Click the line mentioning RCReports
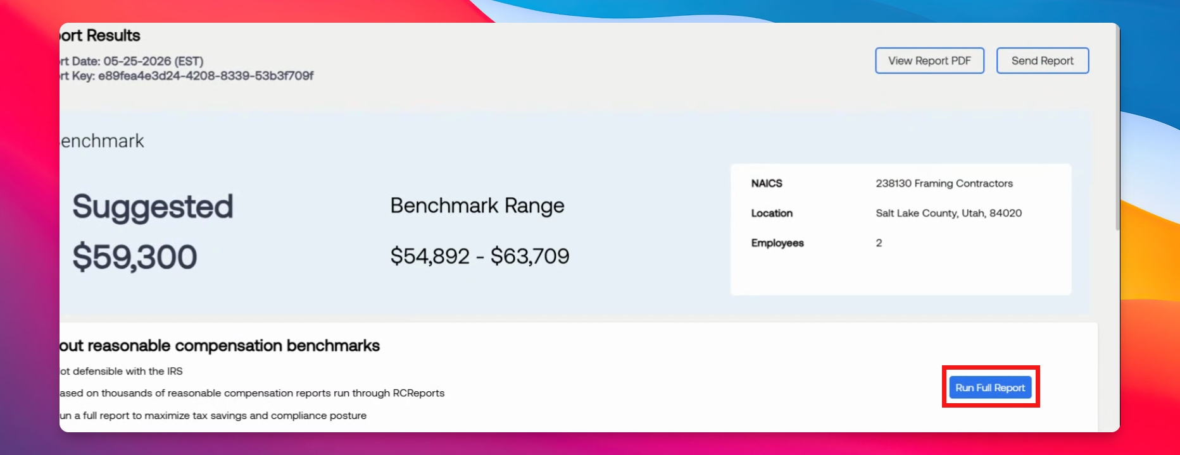This screenshot has width=1180, height=455. pos(252,393)
